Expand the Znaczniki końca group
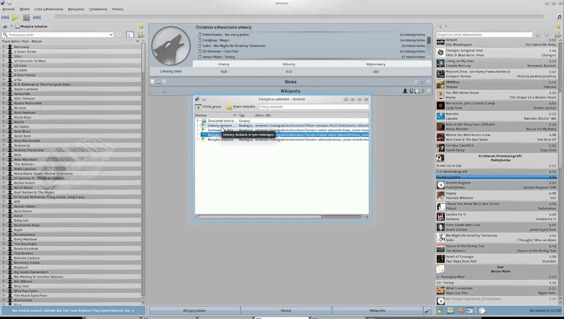 point(197,121)
